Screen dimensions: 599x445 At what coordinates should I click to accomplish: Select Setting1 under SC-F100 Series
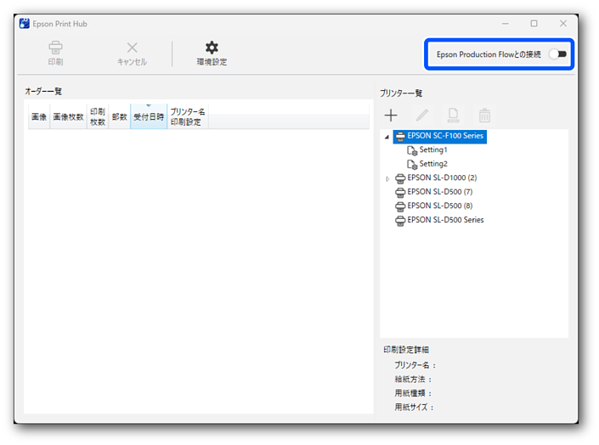click(432, 150)
